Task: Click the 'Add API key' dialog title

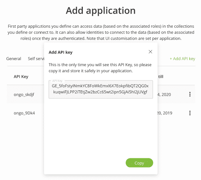Action: pos(60,52)
